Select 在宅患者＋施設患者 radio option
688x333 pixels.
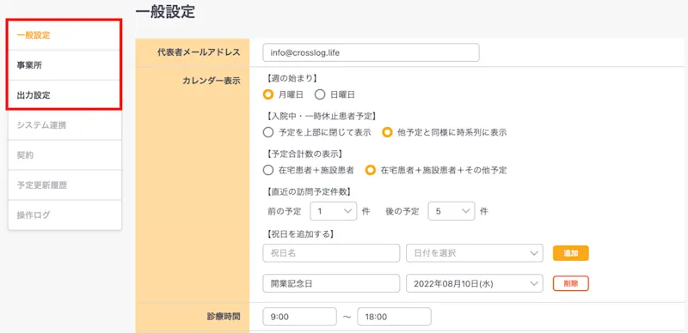268,170
